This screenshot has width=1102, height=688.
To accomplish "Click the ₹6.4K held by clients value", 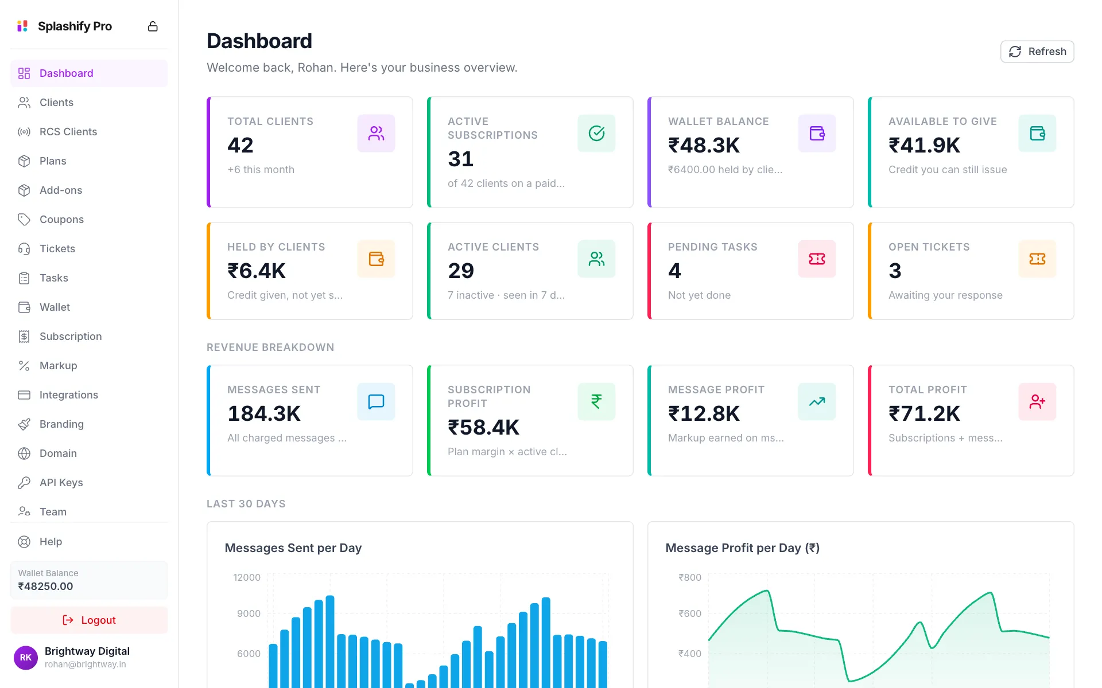I will (257, 271).
